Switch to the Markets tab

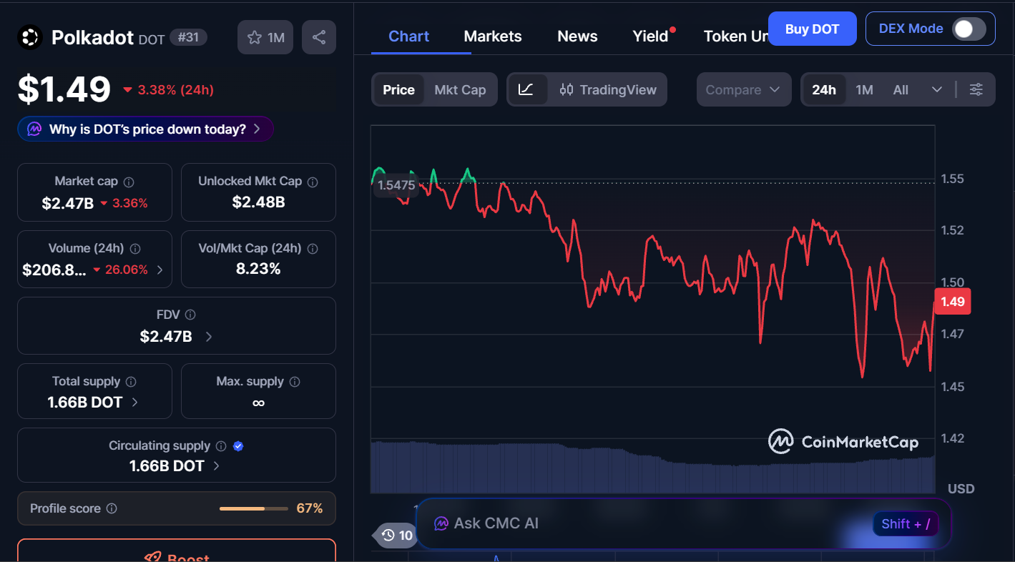[x=492, y=35]
